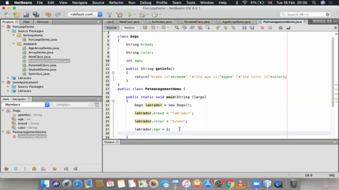Click the Next Bookmark icon
This screenshot has width=339, height=190.
[x=226, y=27]
